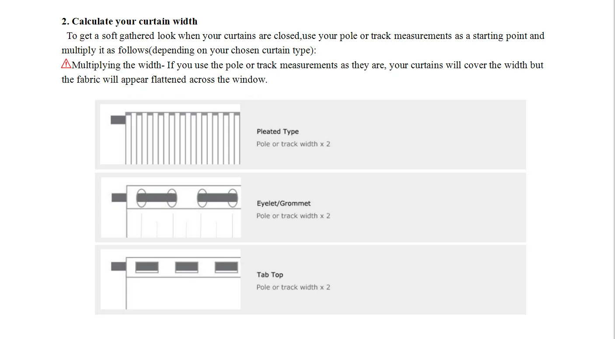This screenshot has height=339, width=615.
Task: Click the grey pole end in eyelet diagram
Action: 119,198
